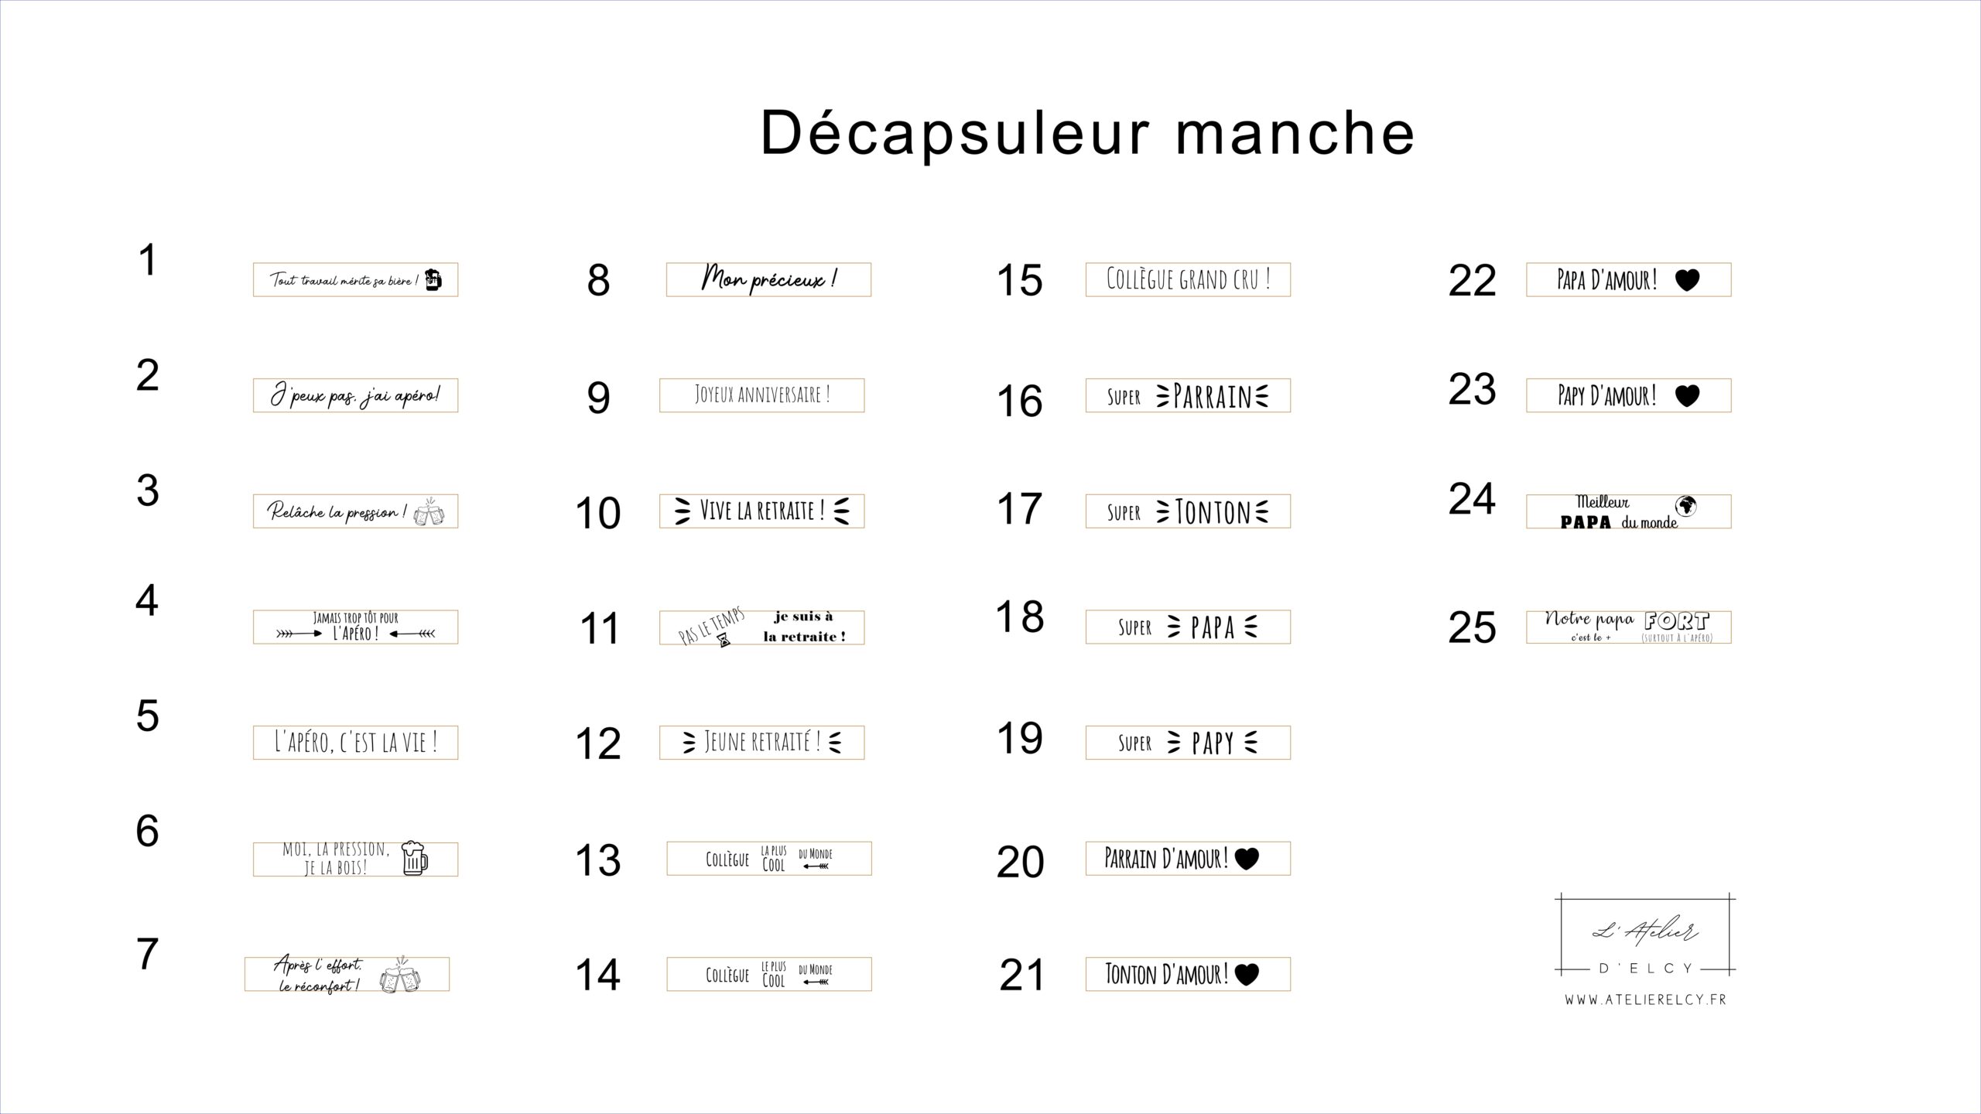
Task: Click the heart next to "Parrain d'amour!"
Action: pyautogui.click(x=1247, y=858)
